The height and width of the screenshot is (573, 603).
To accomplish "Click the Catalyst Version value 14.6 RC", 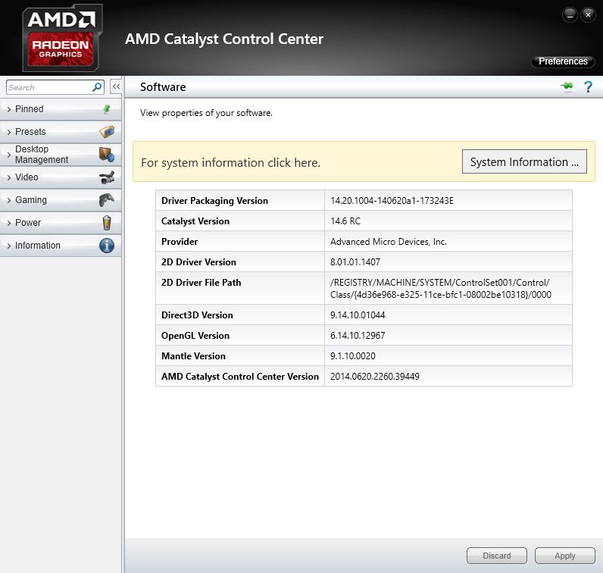I will click(345, 221).
